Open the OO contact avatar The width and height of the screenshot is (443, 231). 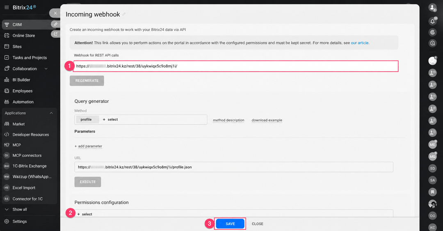point(433,216)
